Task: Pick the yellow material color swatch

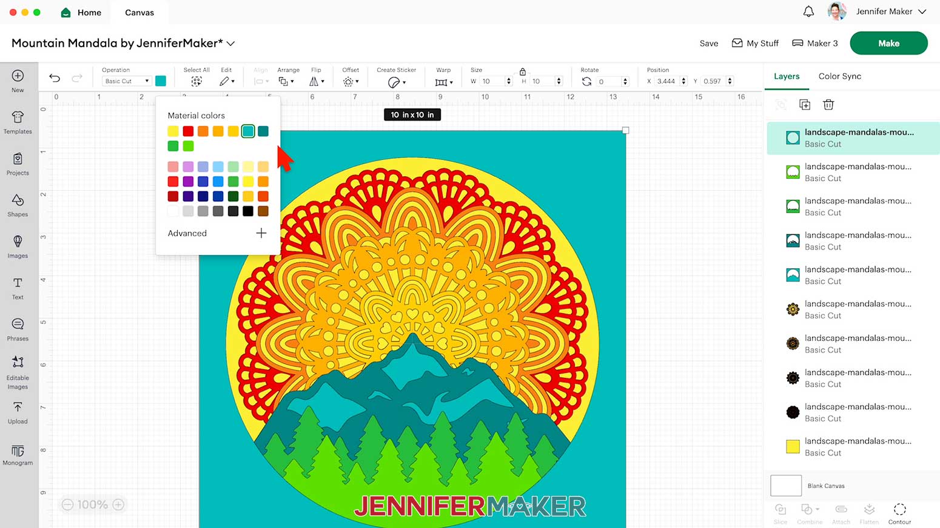Action: (173, 131)
